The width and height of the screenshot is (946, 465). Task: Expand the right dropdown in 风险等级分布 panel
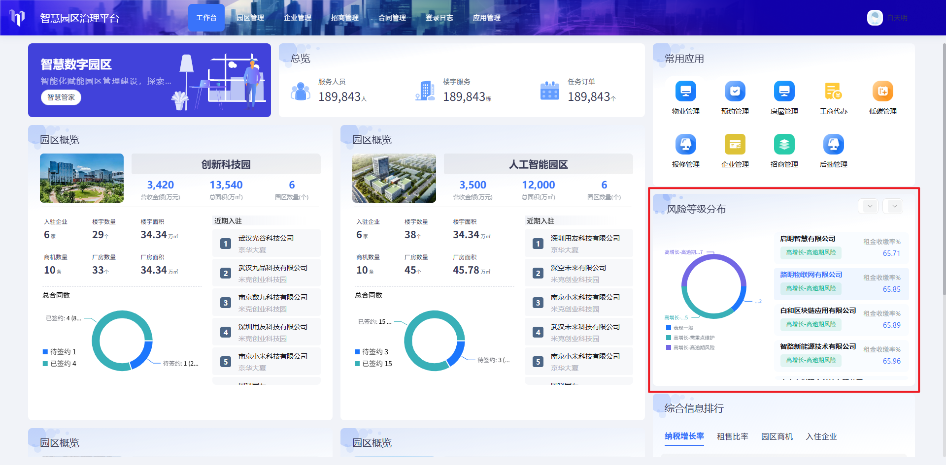(x=894, y=206)
